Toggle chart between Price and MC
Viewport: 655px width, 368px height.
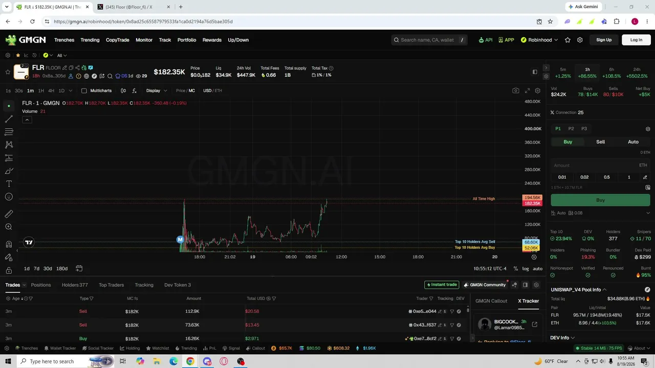pyautogui.click(x=185, y=90)
